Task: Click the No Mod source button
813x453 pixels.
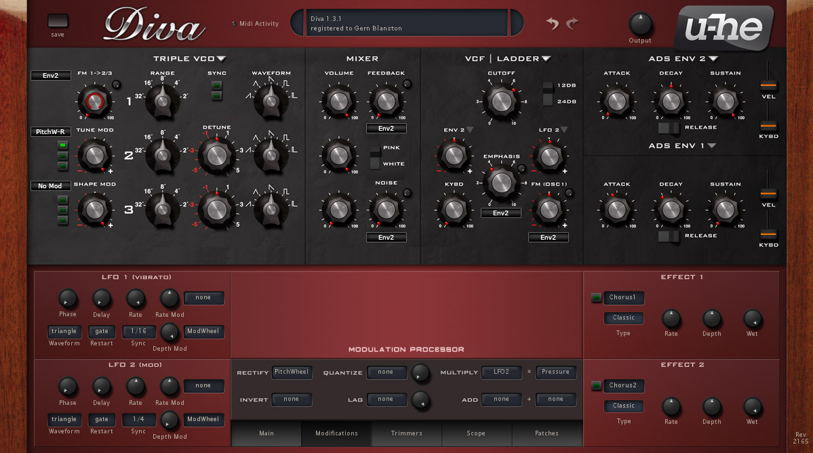Action: tap(50, 186)
